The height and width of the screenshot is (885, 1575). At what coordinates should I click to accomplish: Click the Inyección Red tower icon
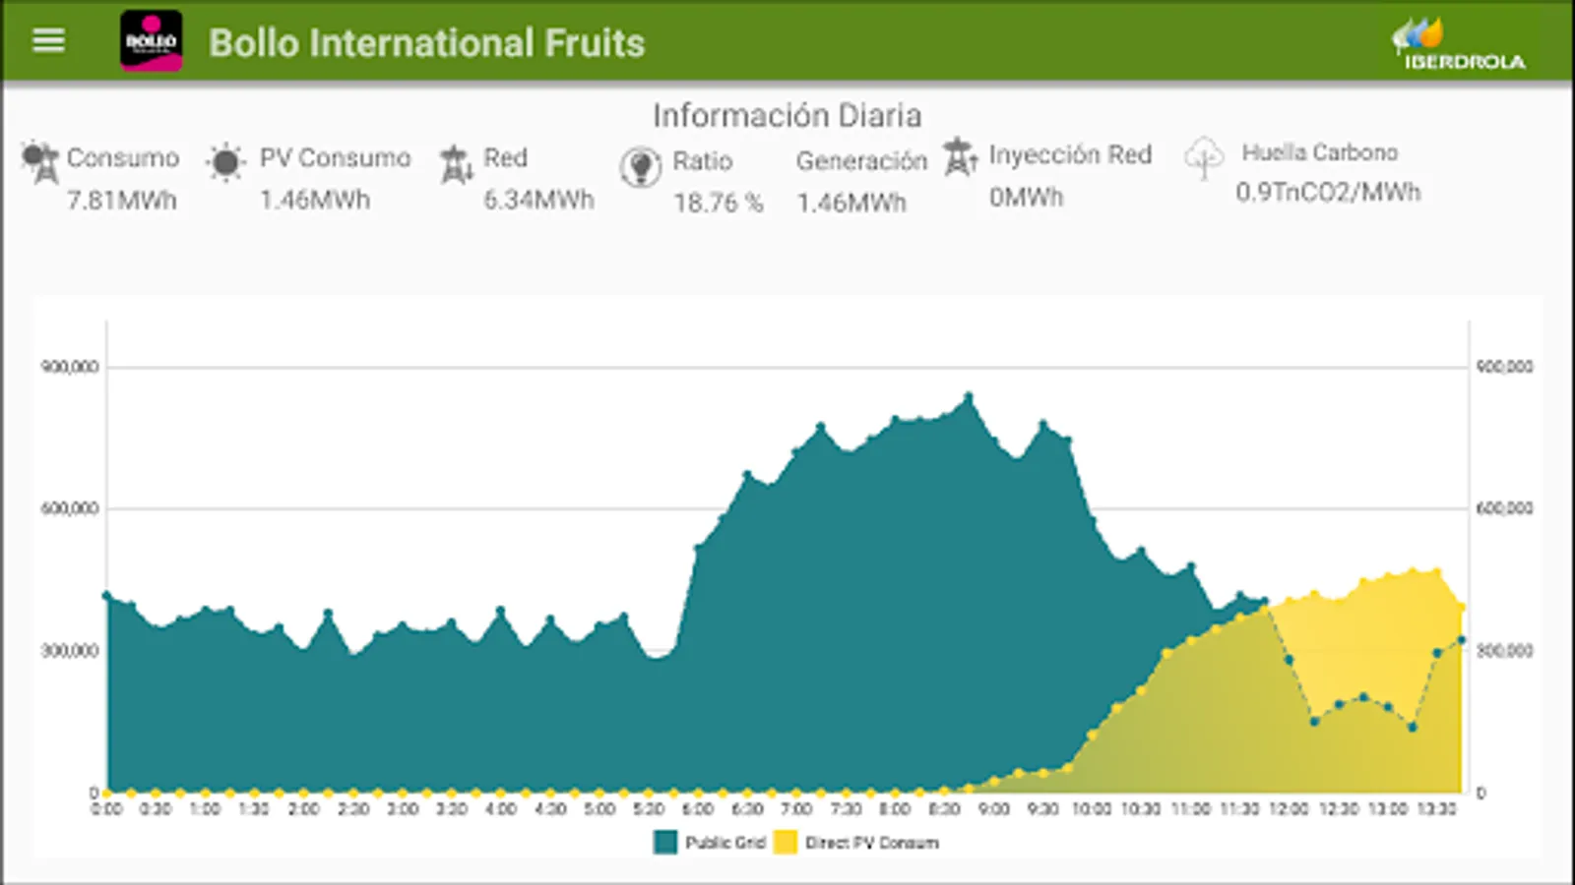pyautogui.click(x=960, y=157)
